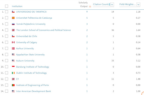Open Universidad de Tarapaca's scholarly output count 9
Screen dimensions: 144x95
point(87,12)
